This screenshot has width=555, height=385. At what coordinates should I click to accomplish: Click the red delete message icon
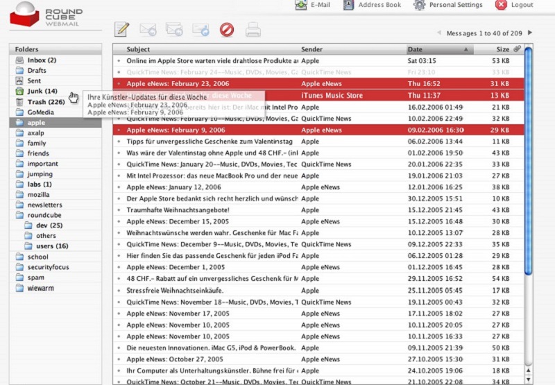tap(227, 29)
